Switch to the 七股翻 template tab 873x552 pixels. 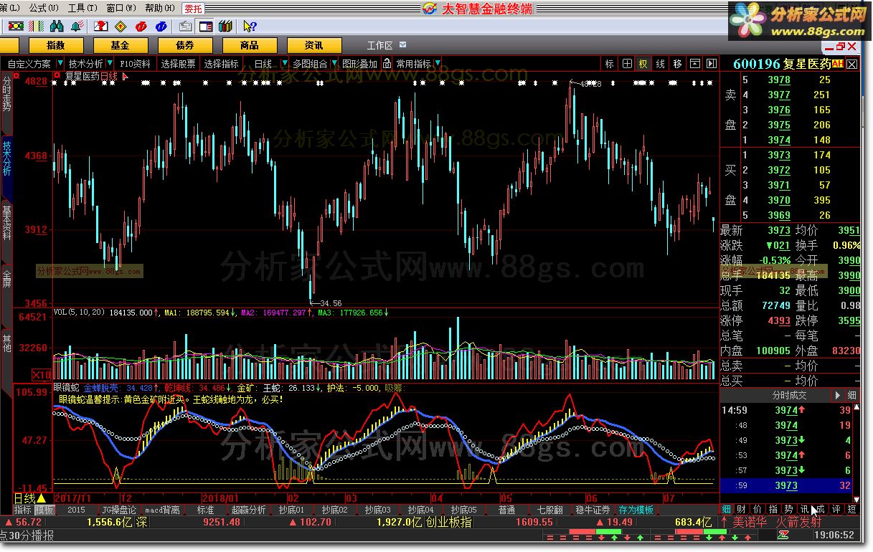click(x=549, y=510)
